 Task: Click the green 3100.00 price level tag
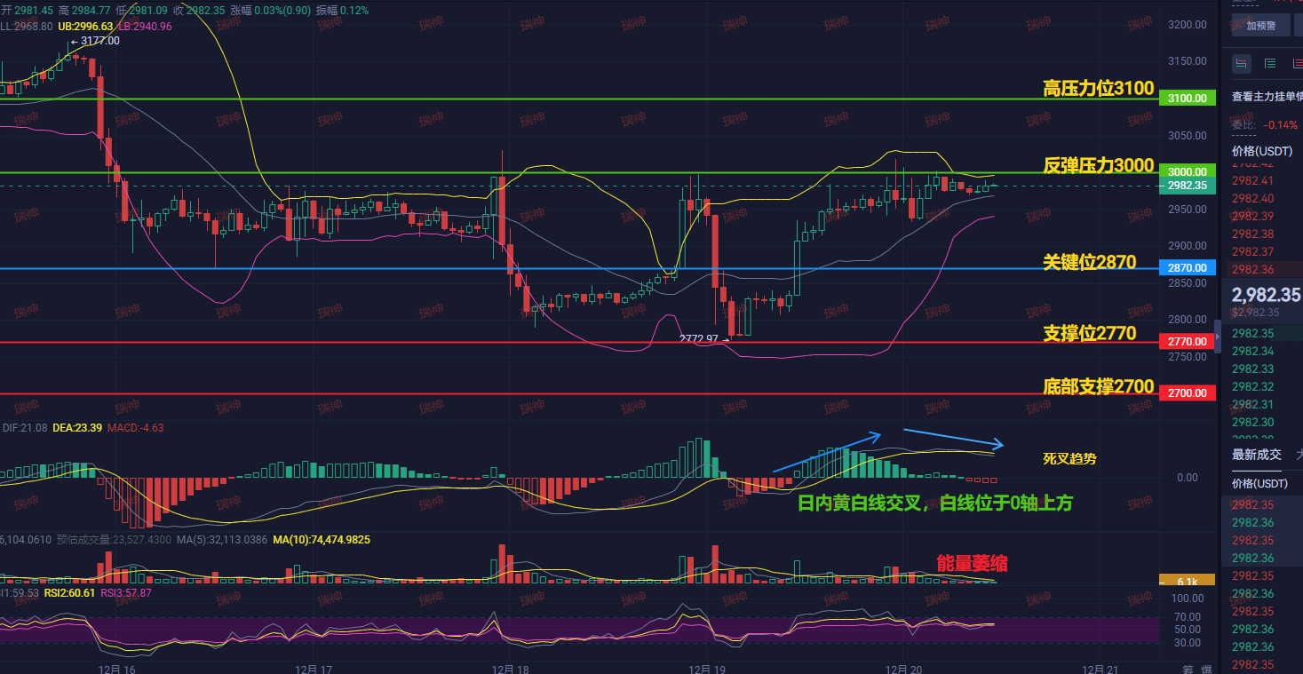[x=1188, y=99]
